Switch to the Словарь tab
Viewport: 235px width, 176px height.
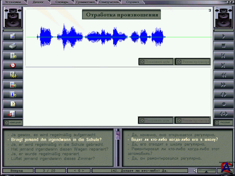pos(62,2)
